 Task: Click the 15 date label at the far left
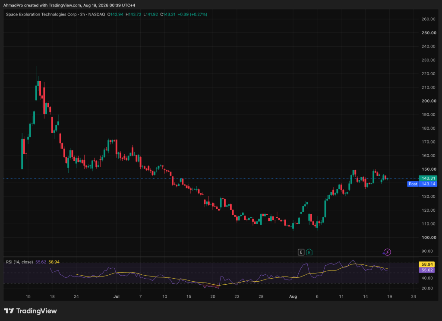[28, 296]
